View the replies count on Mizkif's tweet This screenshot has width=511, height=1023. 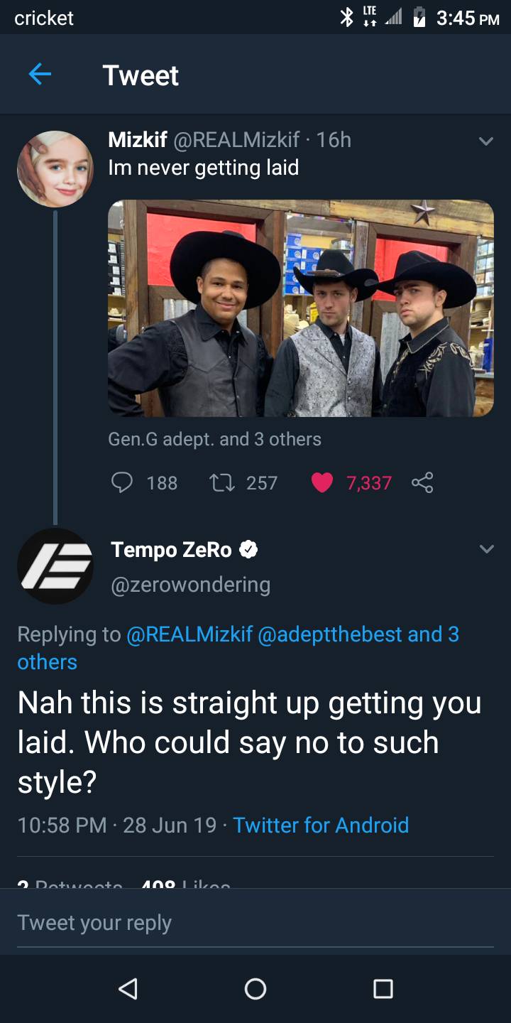pos(161,482)
